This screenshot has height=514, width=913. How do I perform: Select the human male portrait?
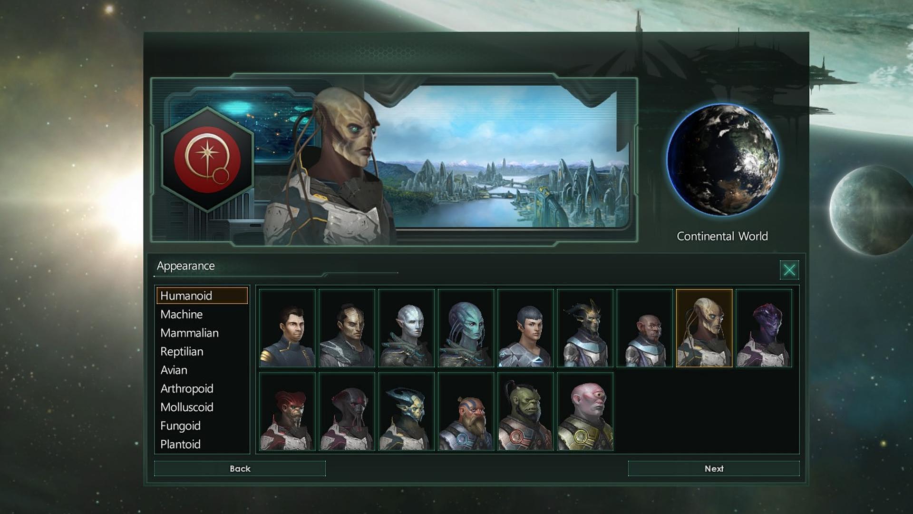click(287, 328)
